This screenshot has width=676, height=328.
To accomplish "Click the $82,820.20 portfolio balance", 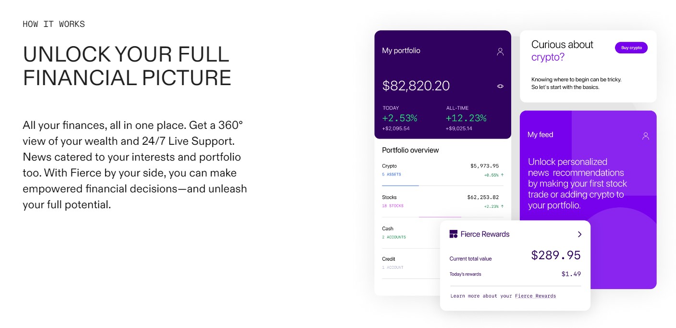I will 416,86.
